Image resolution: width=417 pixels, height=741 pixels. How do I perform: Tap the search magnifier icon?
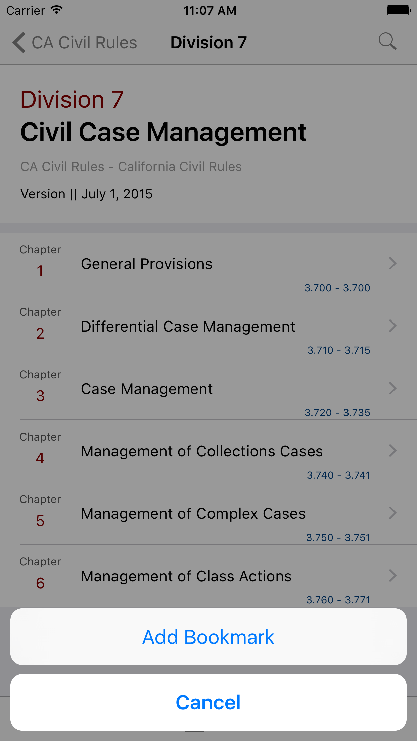[x=387, y=42]
